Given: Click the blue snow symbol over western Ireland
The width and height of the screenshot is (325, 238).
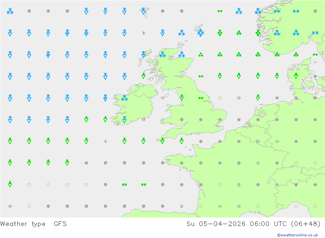Looking at the screenshot, I should pos(124,98).
